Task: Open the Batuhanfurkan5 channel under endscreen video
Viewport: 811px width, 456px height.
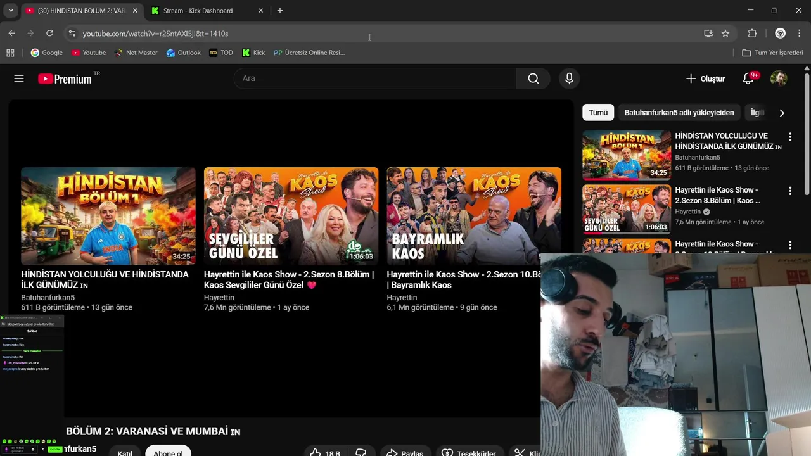Action: click(x=48, y=298)
